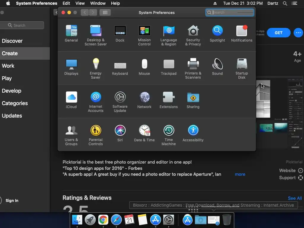Image resolution: width=304 pixels, height=228 pixels.
Task: Click the System Preferences search field
Action: click(x=230, y=12)
